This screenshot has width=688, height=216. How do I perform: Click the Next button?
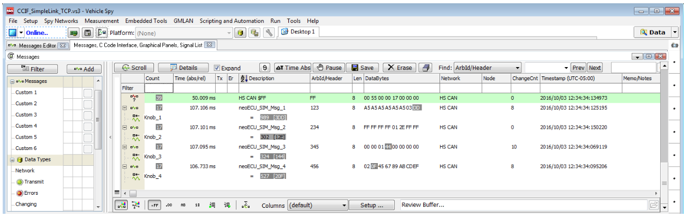[x=595, y=68]
